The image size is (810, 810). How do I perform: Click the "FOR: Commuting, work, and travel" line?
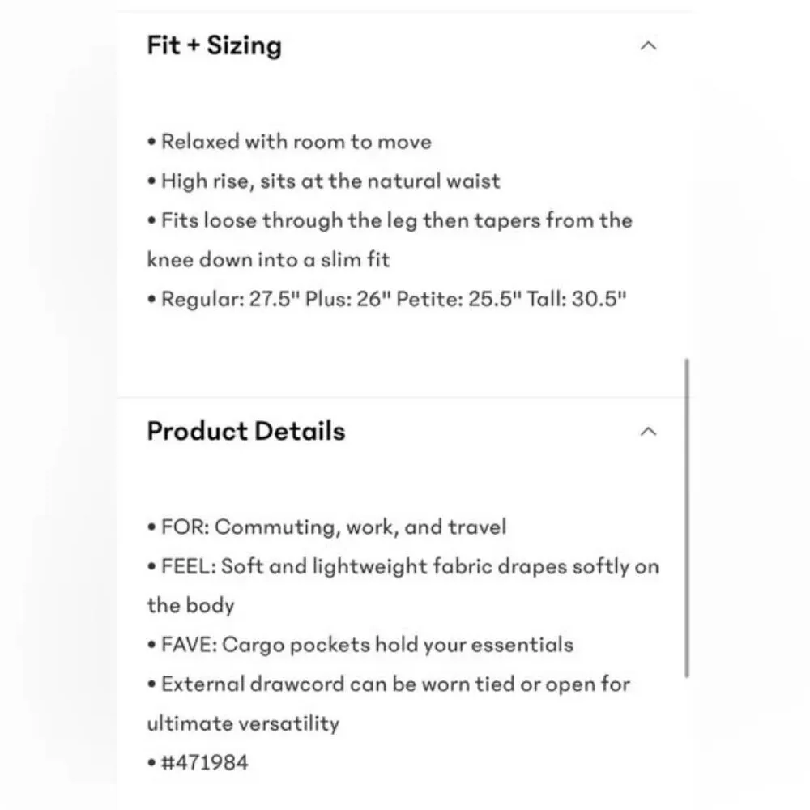(x=334, y=527)
